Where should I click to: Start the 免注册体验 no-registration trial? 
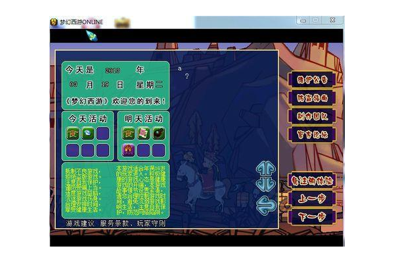point(313,180)
